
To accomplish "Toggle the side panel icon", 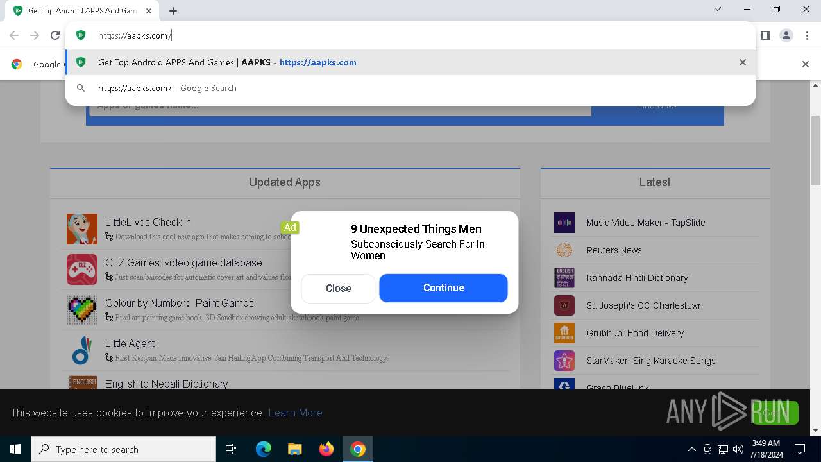I will (765, 35).
